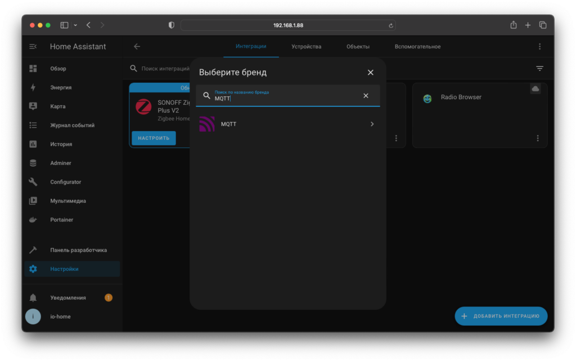Open the Энергия energy dashboard

click(x=73, y=87)
